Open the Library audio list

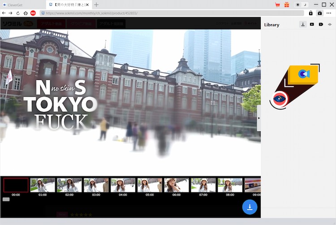click(x=330, y=24)
